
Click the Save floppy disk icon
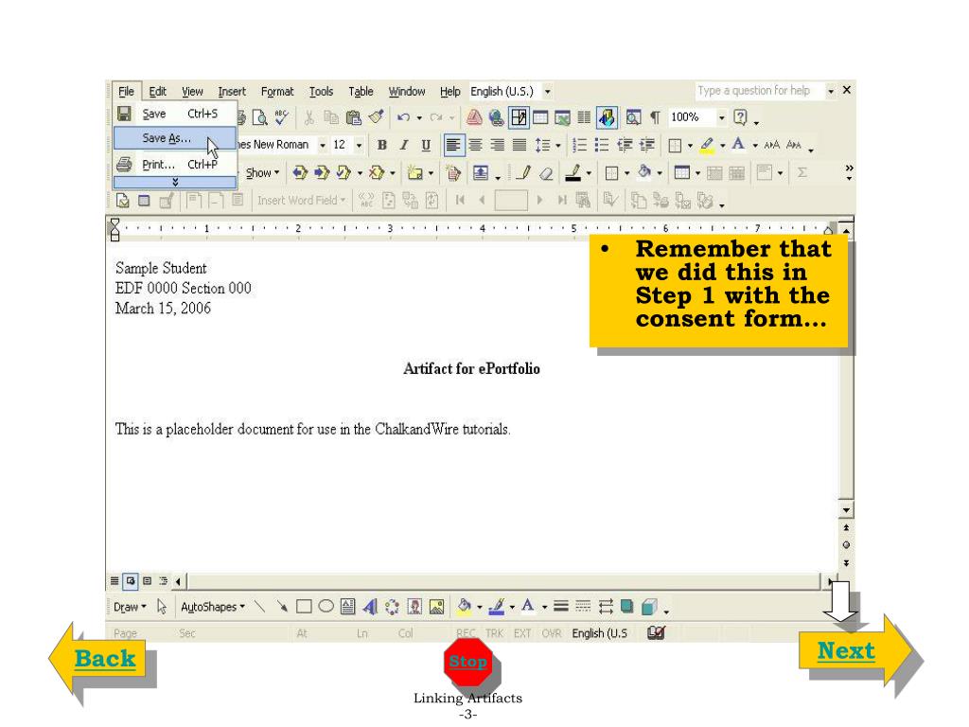point(124,114)
